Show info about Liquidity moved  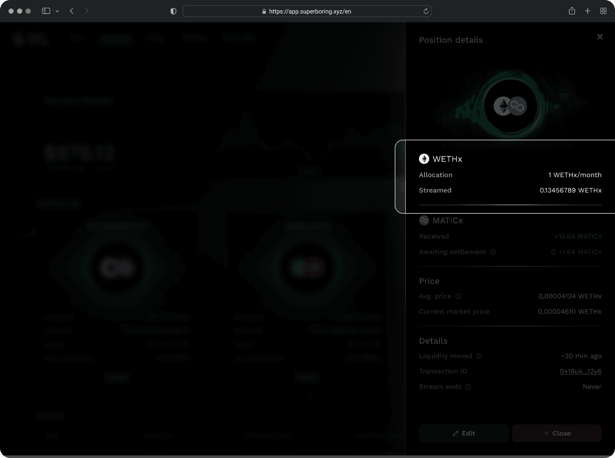click(x=479, y=356)
